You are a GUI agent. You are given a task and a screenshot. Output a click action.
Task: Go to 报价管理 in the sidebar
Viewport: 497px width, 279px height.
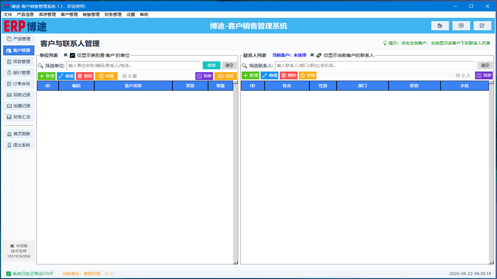point(19,72)
